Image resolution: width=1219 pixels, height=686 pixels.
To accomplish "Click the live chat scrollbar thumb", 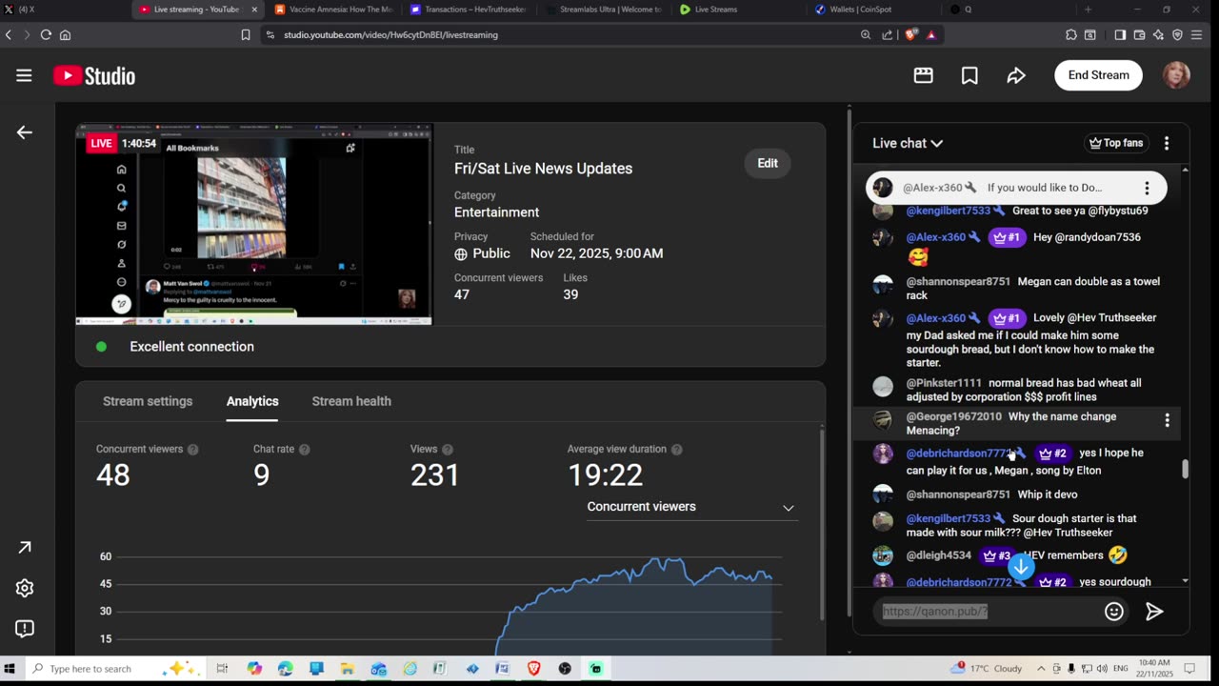I will [x=1185, y=469].
